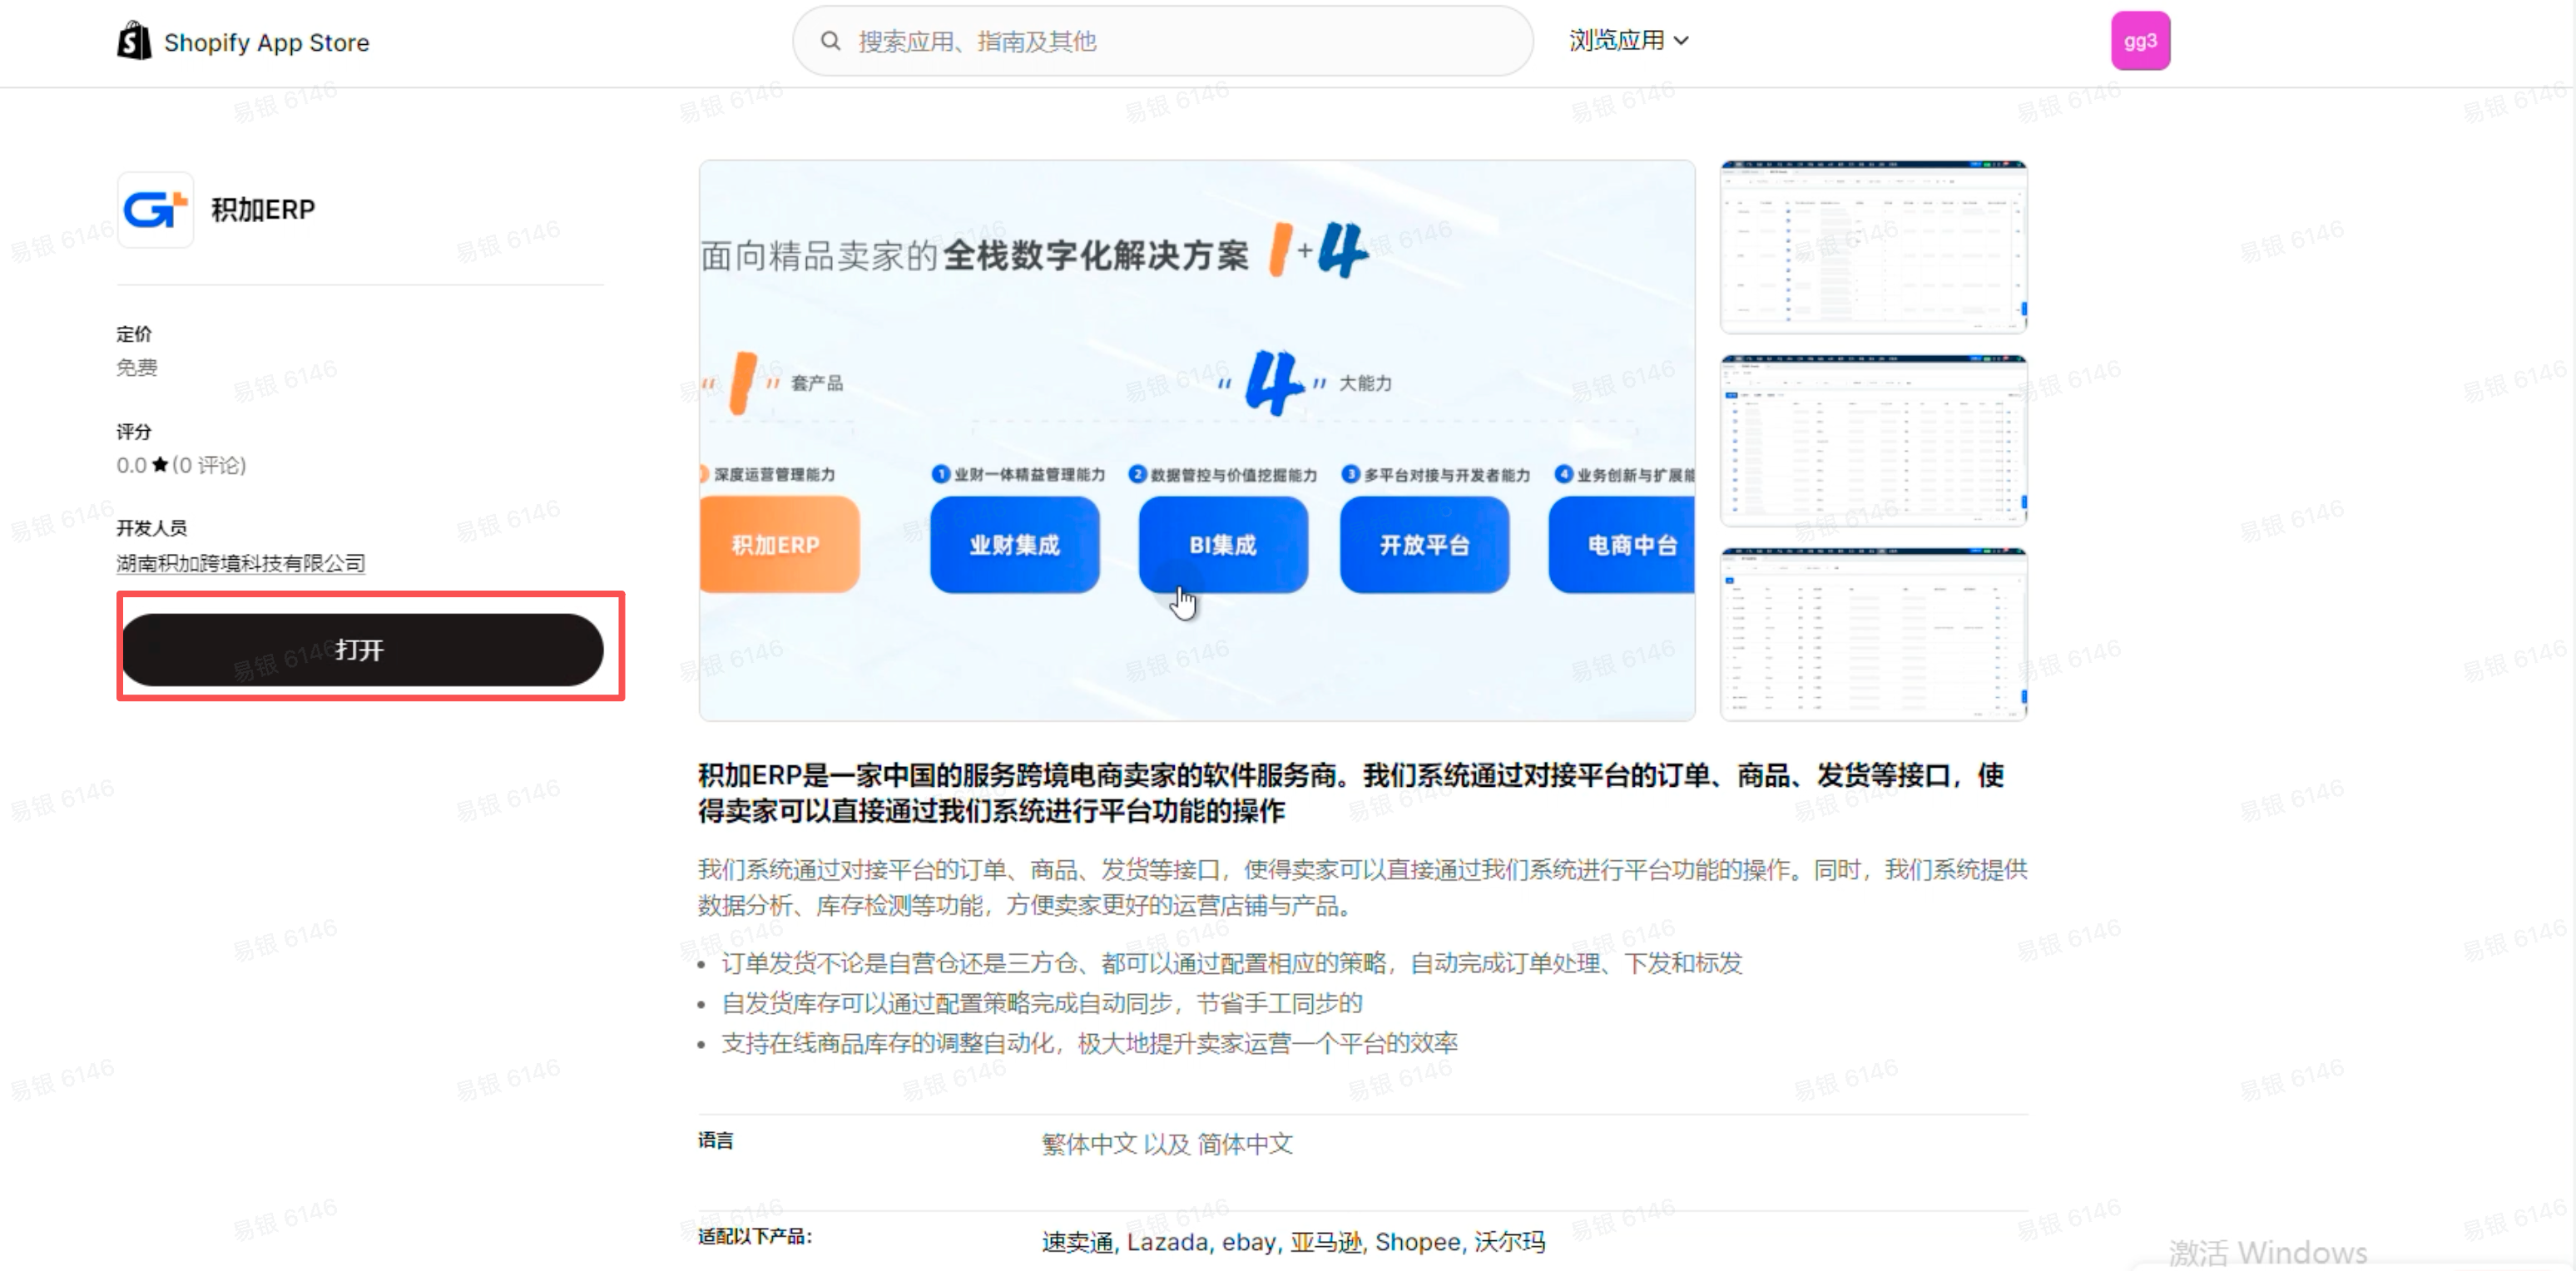
Task: Click the 积加ERP app logo icon
Action: point(155,210)
